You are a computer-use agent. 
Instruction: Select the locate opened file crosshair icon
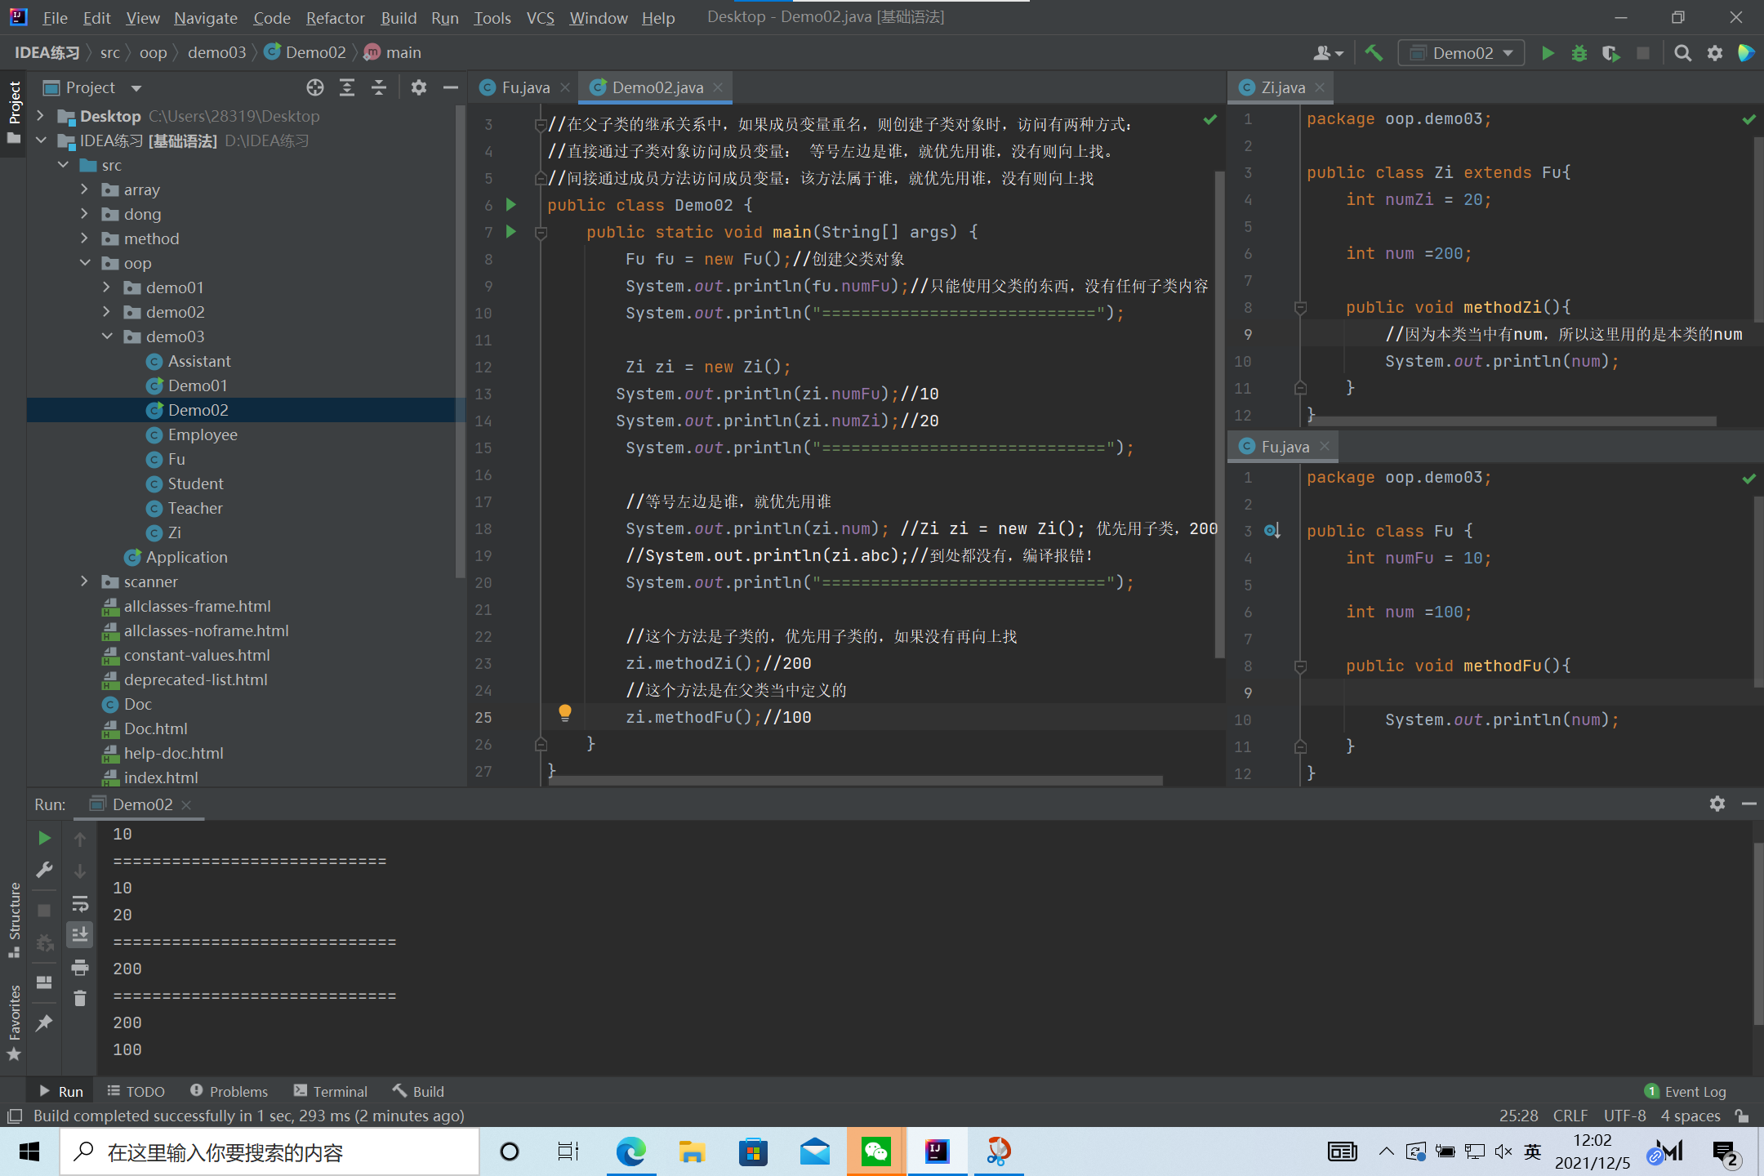pyautogui.click(x=315, y=87)
